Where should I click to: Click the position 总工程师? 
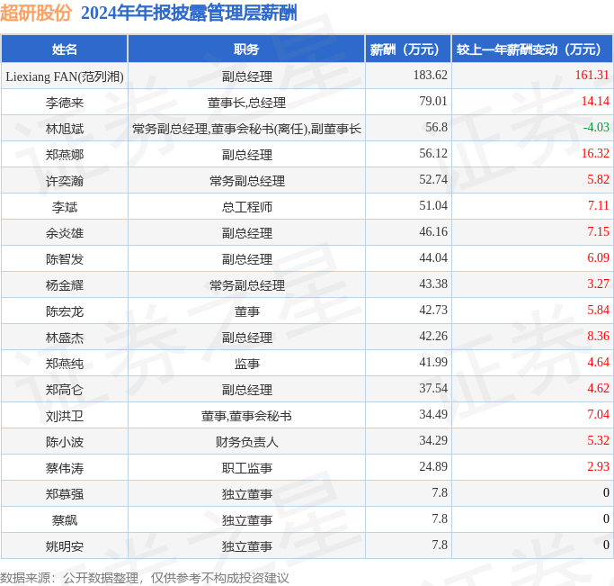tap(246, 207)
